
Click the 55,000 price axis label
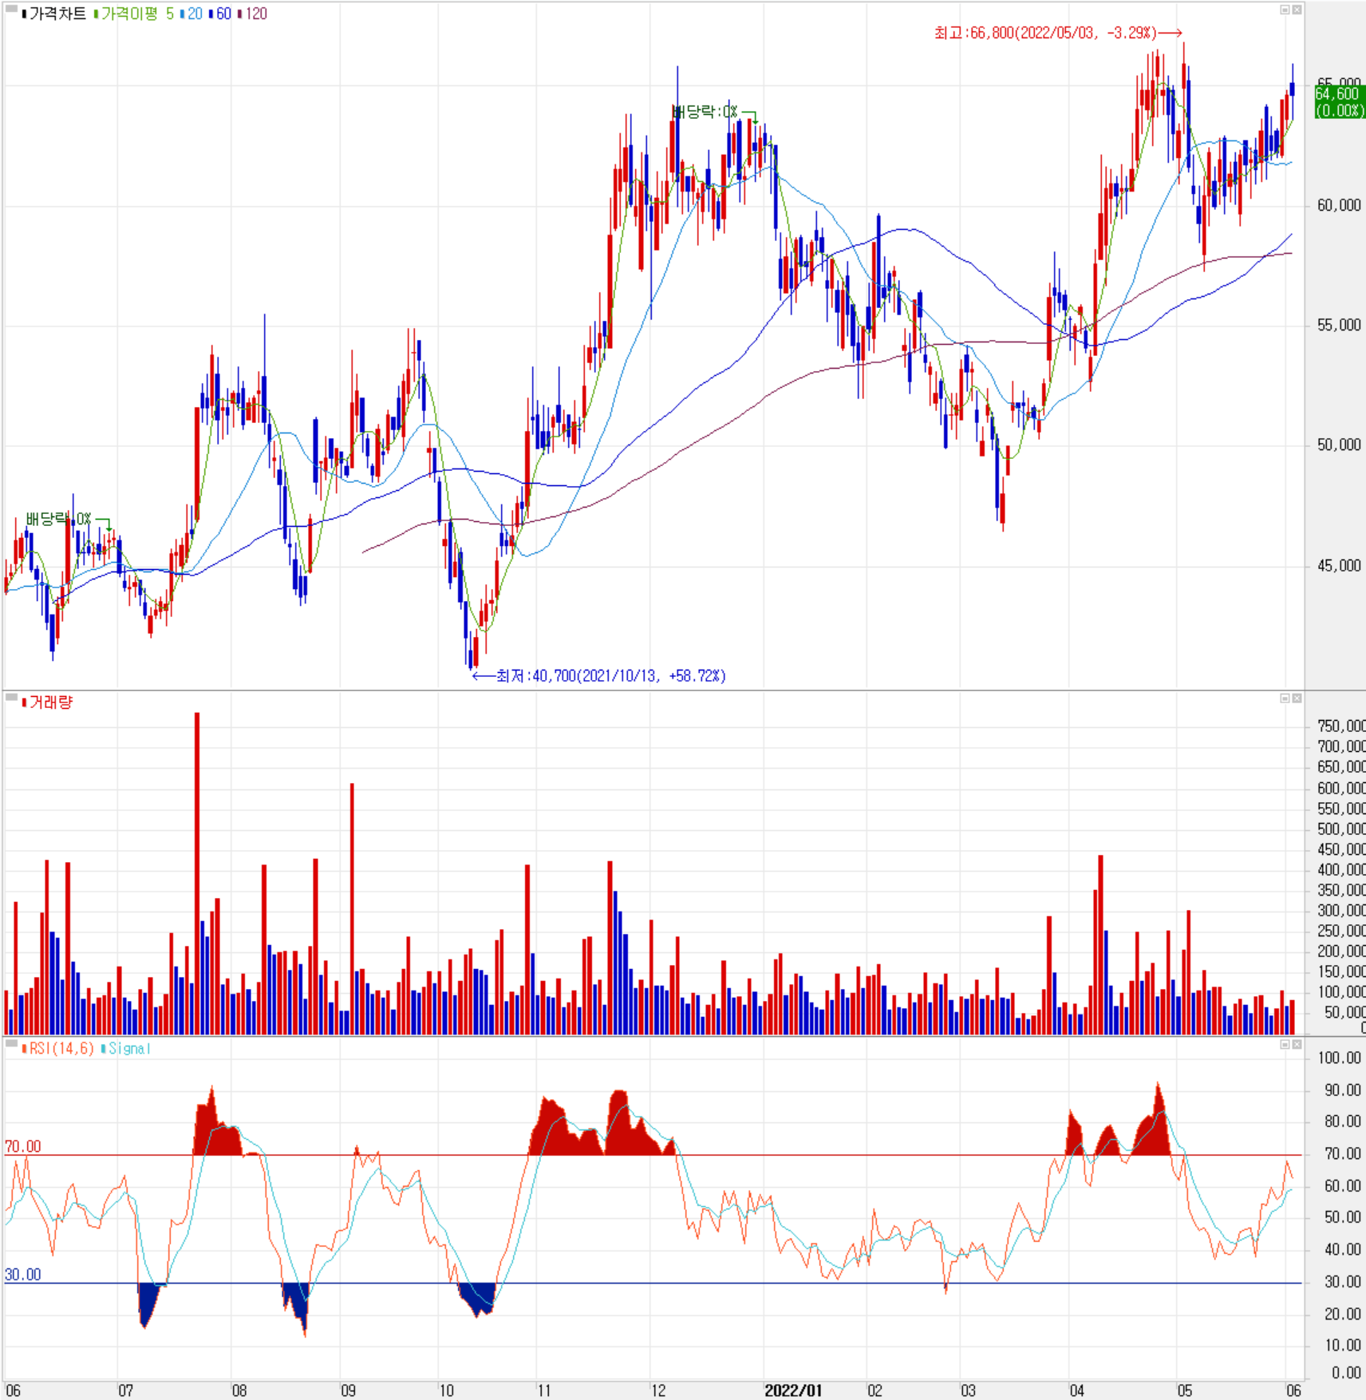1339,325
